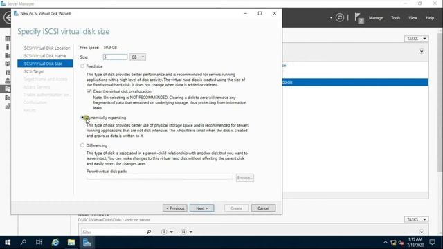Image resolution: width=443 pixels, height=249 pixels.
Task: Toggle Clear the virtual disk on allocation
Action: [89, 91]
